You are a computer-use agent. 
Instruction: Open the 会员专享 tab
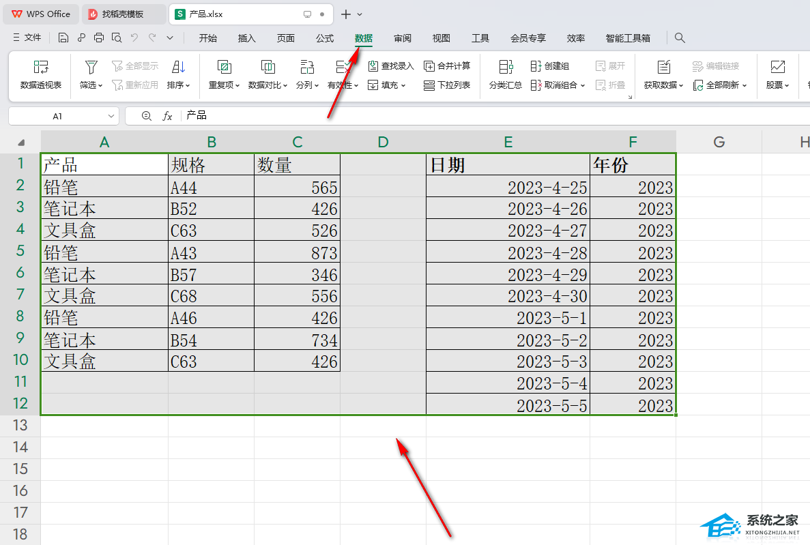coord(528,38)
